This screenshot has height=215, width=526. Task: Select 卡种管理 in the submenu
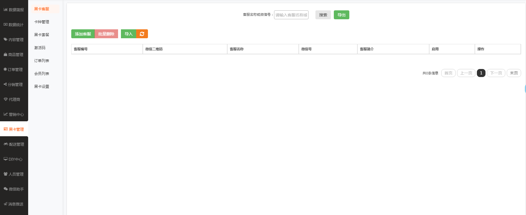(x=42, y=22)
